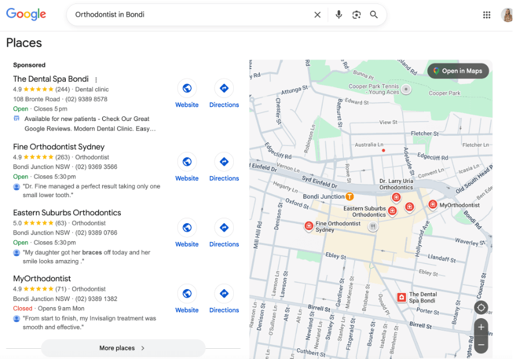Center map on my location

[481, 307]
